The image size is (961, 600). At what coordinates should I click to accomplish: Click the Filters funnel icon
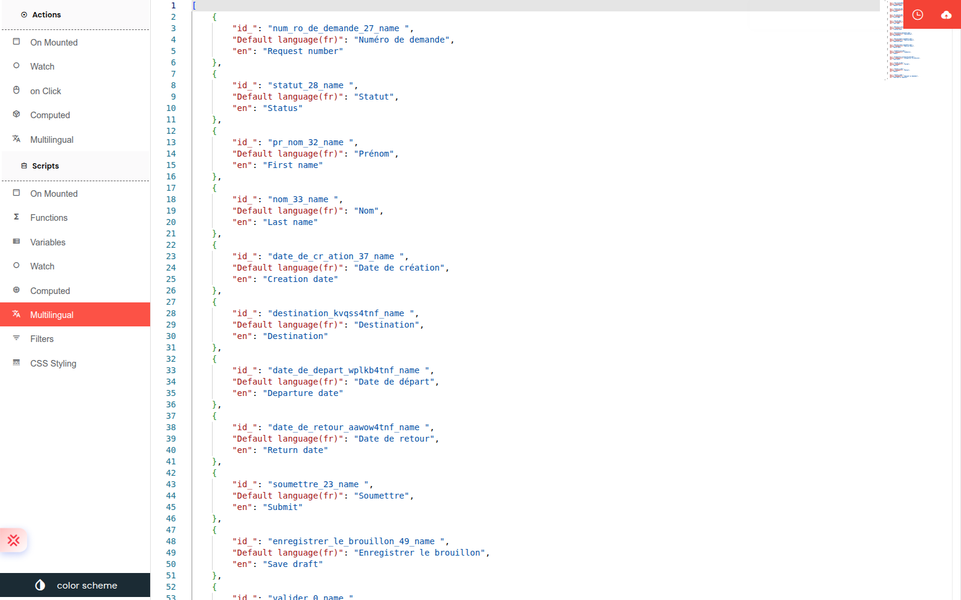[16, 338]
